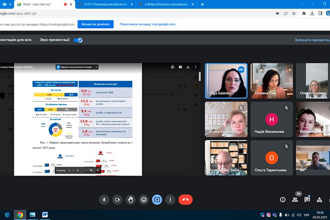Show the participants list people icon
The width and height of the screenshot is (330, 220).
click(295, 199)
